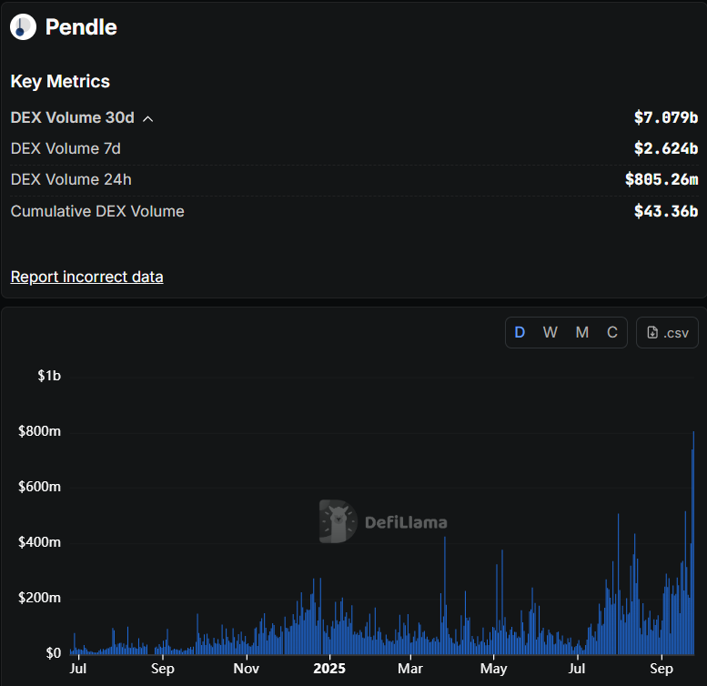Select the Pendle heading text
The image size is (707, 686).
(x=81, y=27)
